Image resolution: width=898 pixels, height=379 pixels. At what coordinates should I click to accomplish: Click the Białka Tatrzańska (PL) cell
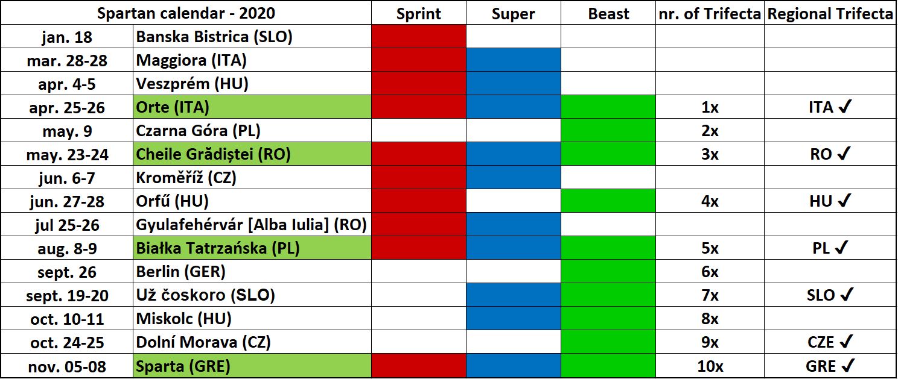[x=251, y=248]
